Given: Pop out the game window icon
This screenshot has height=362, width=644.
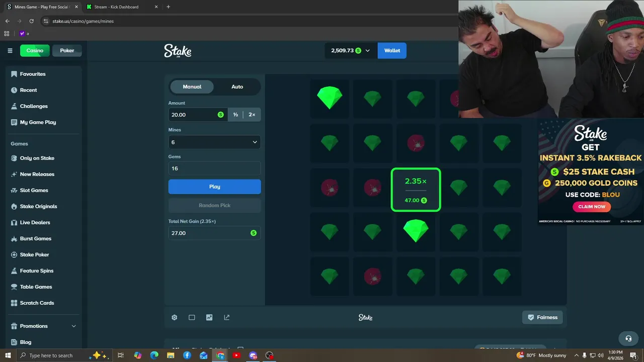Looking at the screenshot, I should coord(226,317).
